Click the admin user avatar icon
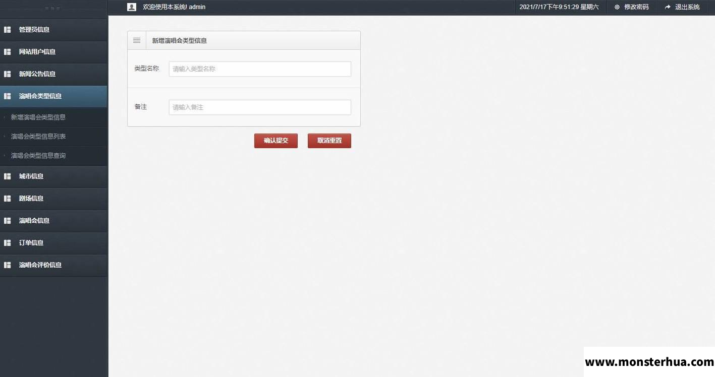 pyautogui.click(x=132, y=7)
